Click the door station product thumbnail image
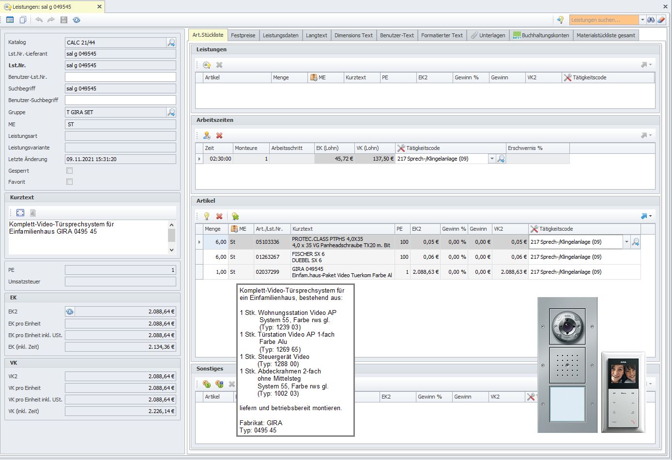Viewport: 672px width, 460px height. click(x=567, y=365)
